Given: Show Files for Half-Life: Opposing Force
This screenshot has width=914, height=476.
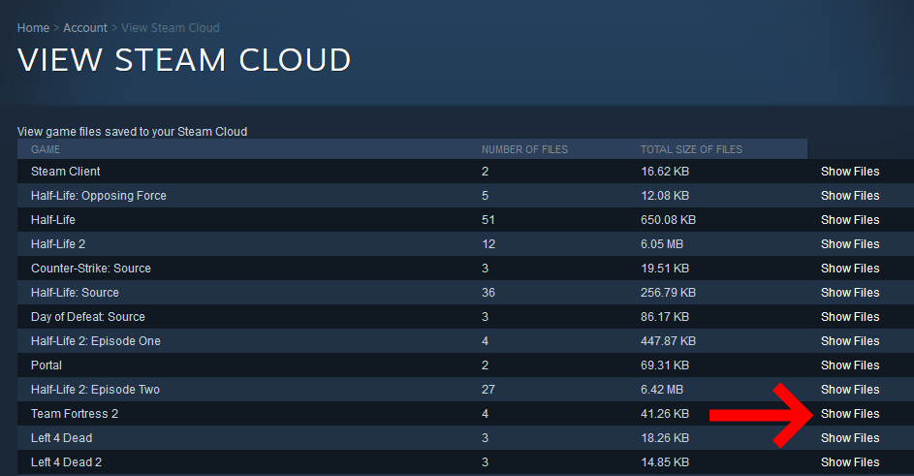Looking at the screenshot, I should (x=850, y=196).
